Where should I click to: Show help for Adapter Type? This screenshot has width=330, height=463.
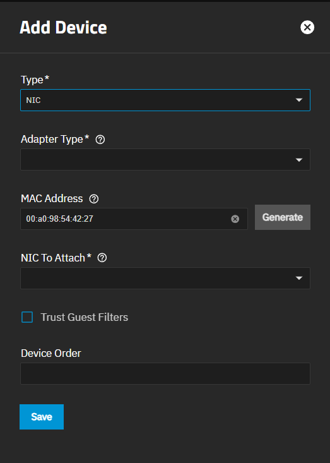(x=100, y=140)
